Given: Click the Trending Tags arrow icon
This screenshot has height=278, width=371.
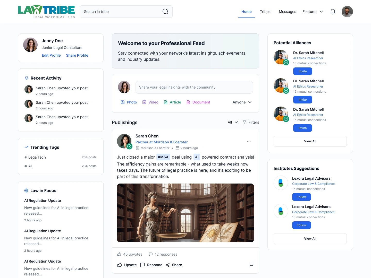Looking at the screenshot, I should coord(26,147).
